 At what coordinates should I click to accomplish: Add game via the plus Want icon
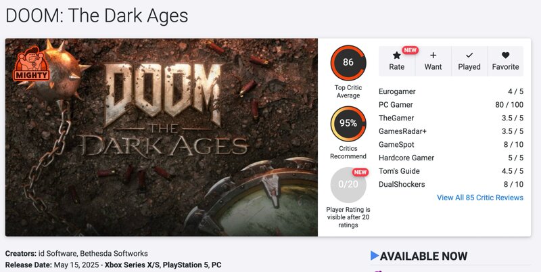(x=433, y=55)
